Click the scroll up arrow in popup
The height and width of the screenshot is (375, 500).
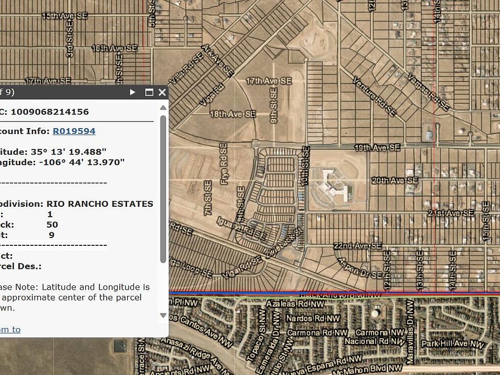click(163, 107)
